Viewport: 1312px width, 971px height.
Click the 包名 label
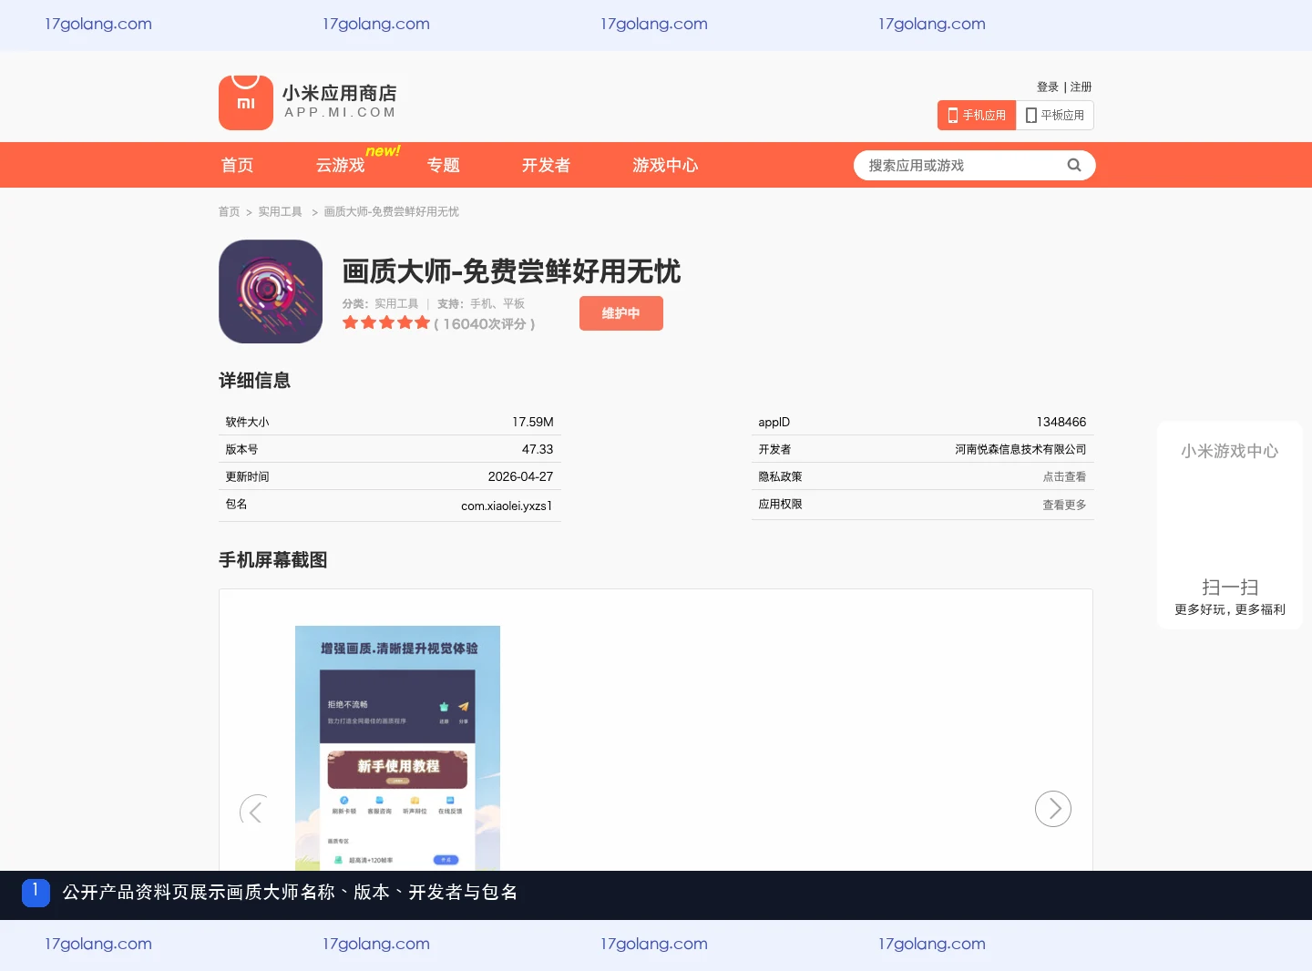236,504
